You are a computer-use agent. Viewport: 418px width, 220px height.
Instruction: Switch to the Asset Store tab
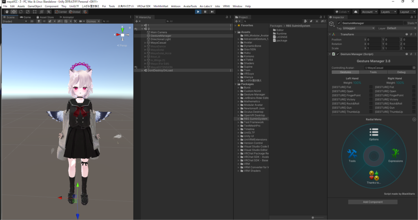point(45,17)
